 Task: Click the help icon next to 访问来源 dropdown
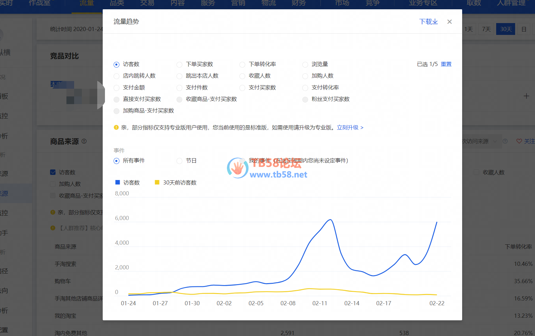[505, 141]
